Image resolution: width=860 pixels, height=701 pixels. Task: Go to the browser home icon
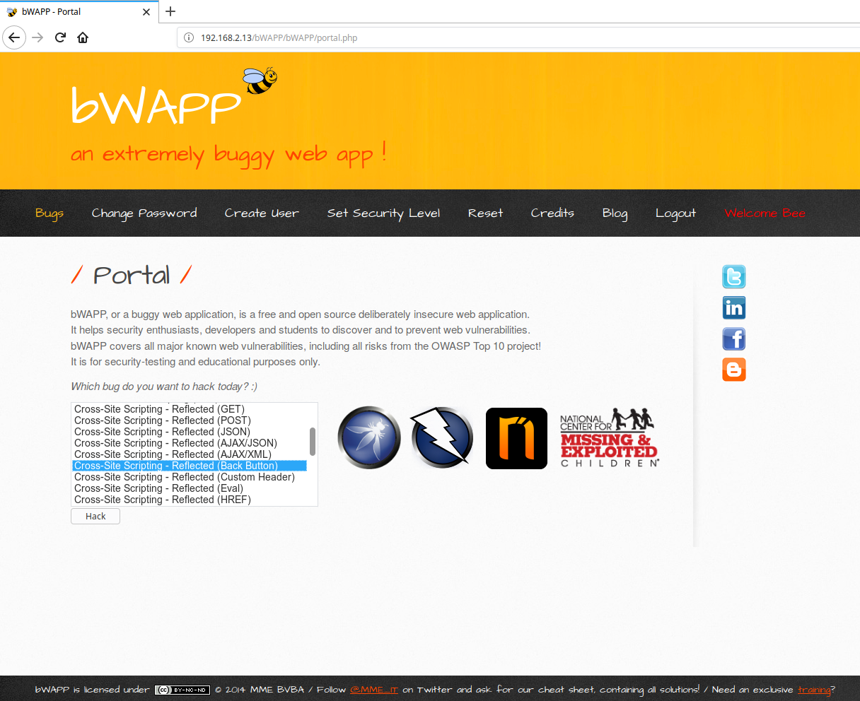coord(83,37)
